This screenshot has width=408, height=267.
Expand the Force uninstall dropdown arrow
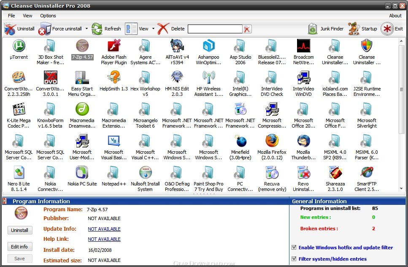tap(86, 29)
